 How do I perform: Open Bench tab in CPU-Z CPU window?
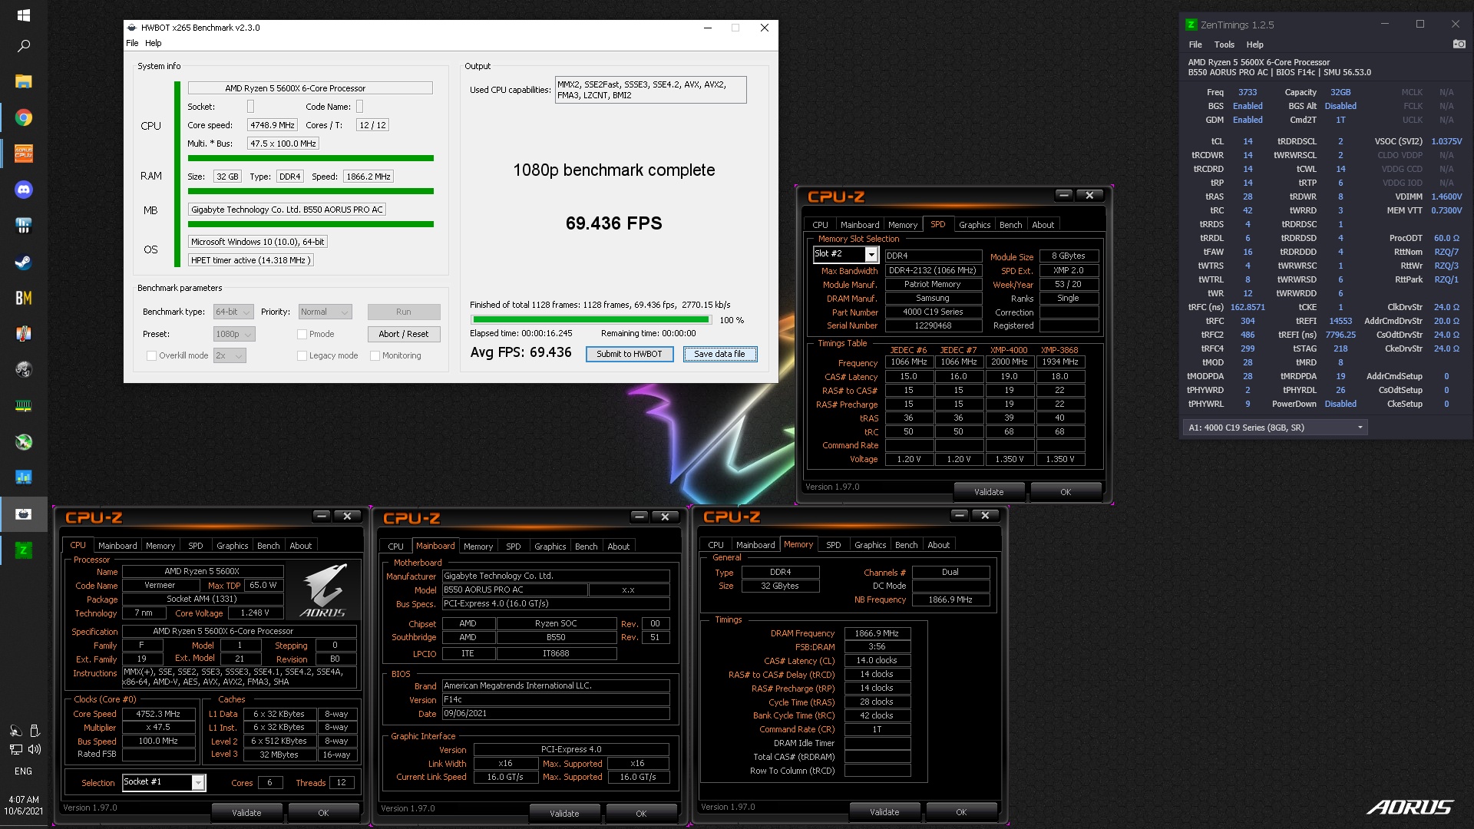coord(268,546)
